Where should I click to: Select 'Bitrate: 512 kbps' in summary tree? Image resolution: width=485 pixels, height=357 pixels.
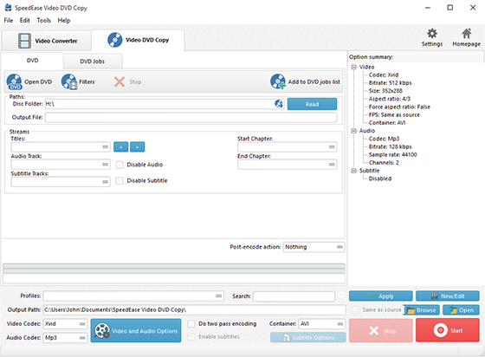click(390, 83)
